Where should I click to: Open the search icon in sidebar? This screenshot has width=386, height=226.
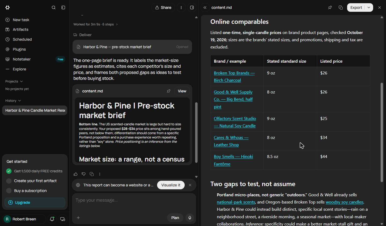pyautogui.click(x=54, y=7)
